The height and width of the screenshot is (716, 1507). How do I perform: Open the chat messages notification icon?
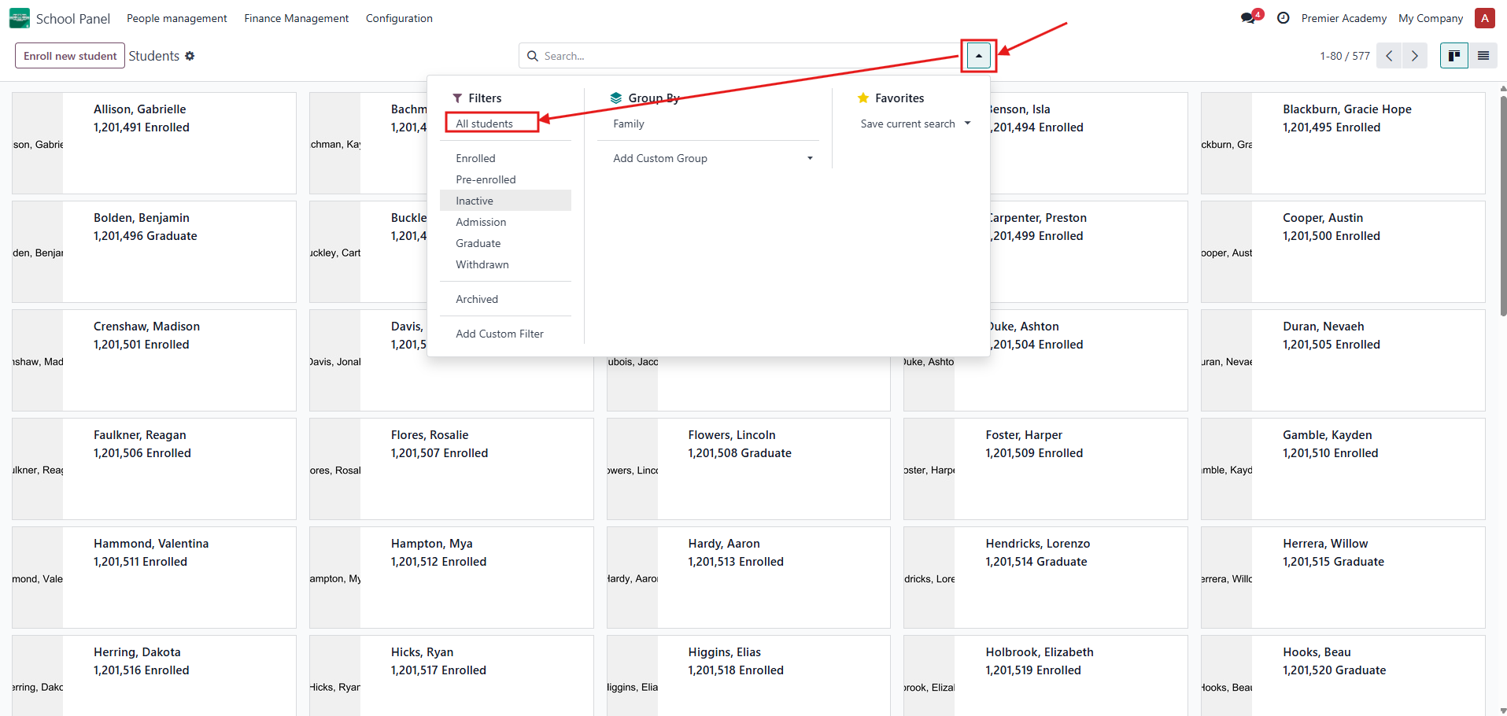[x=1248, y=18]
